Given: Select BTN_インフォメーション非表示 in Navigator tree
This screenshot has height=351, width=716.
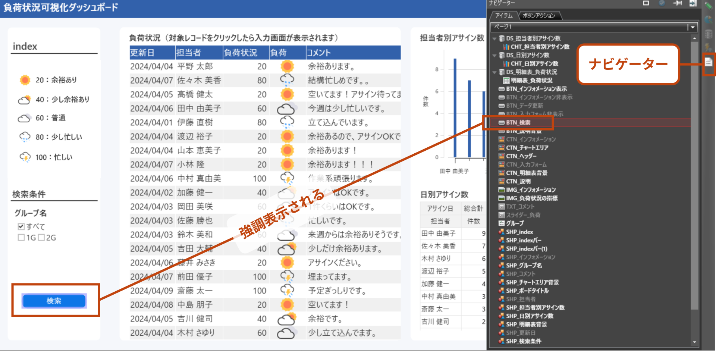Looking at the screenshot, I should 539,97.
